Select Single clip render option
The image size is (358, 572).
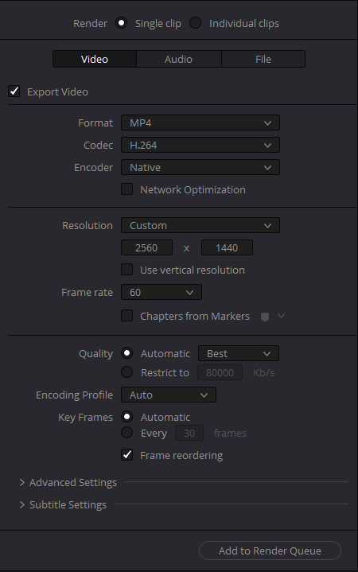[121, 23]
